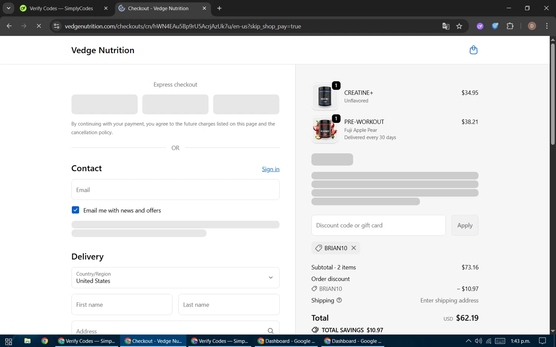Open the Wi-Fi network tray icon
Screen dimensions: 556x347
(489, 341)
